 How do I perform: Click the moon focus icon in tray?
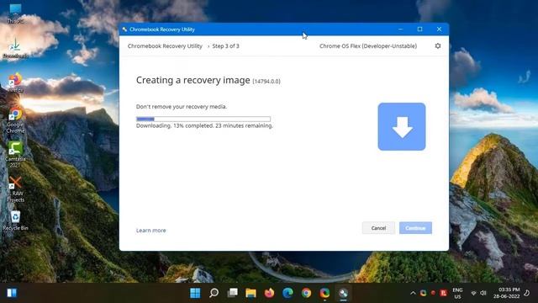point(527,293)
